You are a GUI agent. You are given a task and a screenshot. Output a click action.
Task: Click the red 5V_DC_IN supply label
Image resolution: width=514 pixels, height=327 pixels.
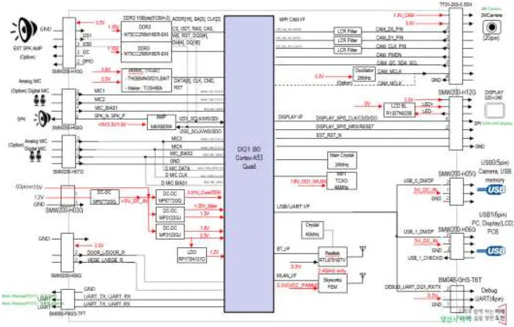point(425,191)
